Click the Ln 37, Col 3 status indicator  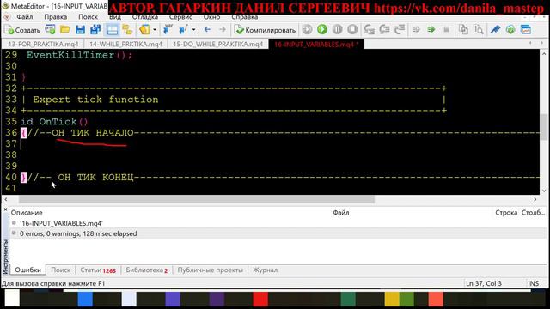pyautogui.click(x=483, y=283)
